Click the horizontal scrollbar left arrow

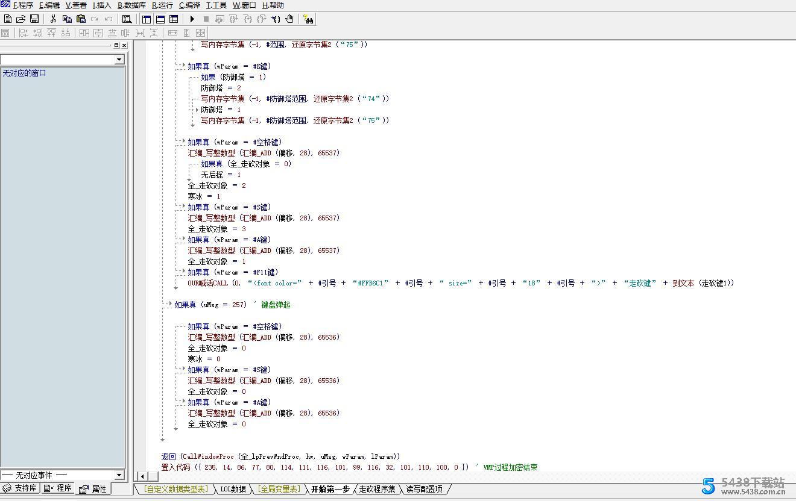point(142,477)
